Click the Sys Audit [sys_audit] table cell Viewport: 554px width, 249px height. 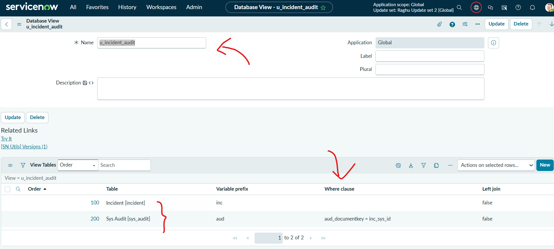coord(128,219)
